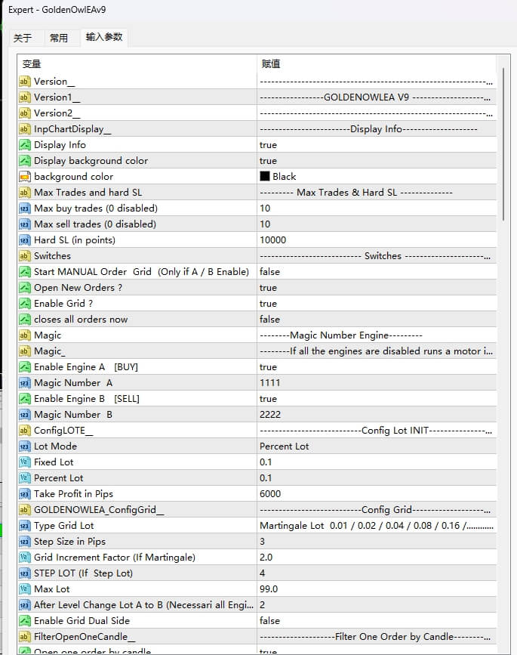Open the Lot Mode Percent Lot dropdown
The width and height of the screenshot is (517, 655).
tap(377, 446)
